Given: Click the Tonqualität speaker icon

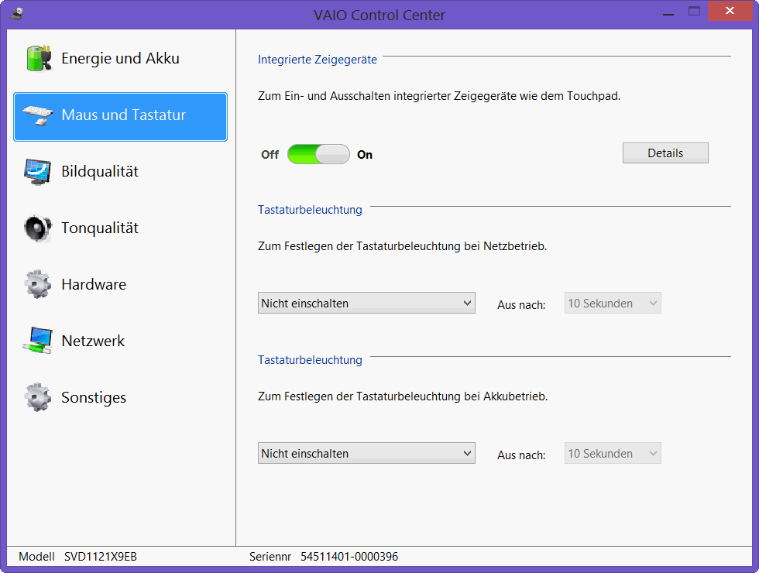Looking at the screenshot, I should coord(38,228).
